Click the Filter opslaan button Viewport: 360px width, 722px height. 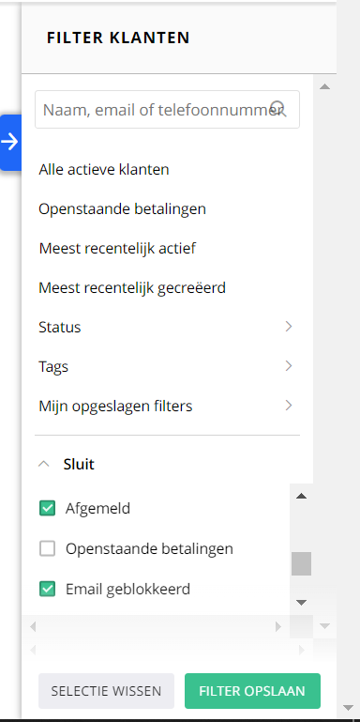tap(252, 691)
